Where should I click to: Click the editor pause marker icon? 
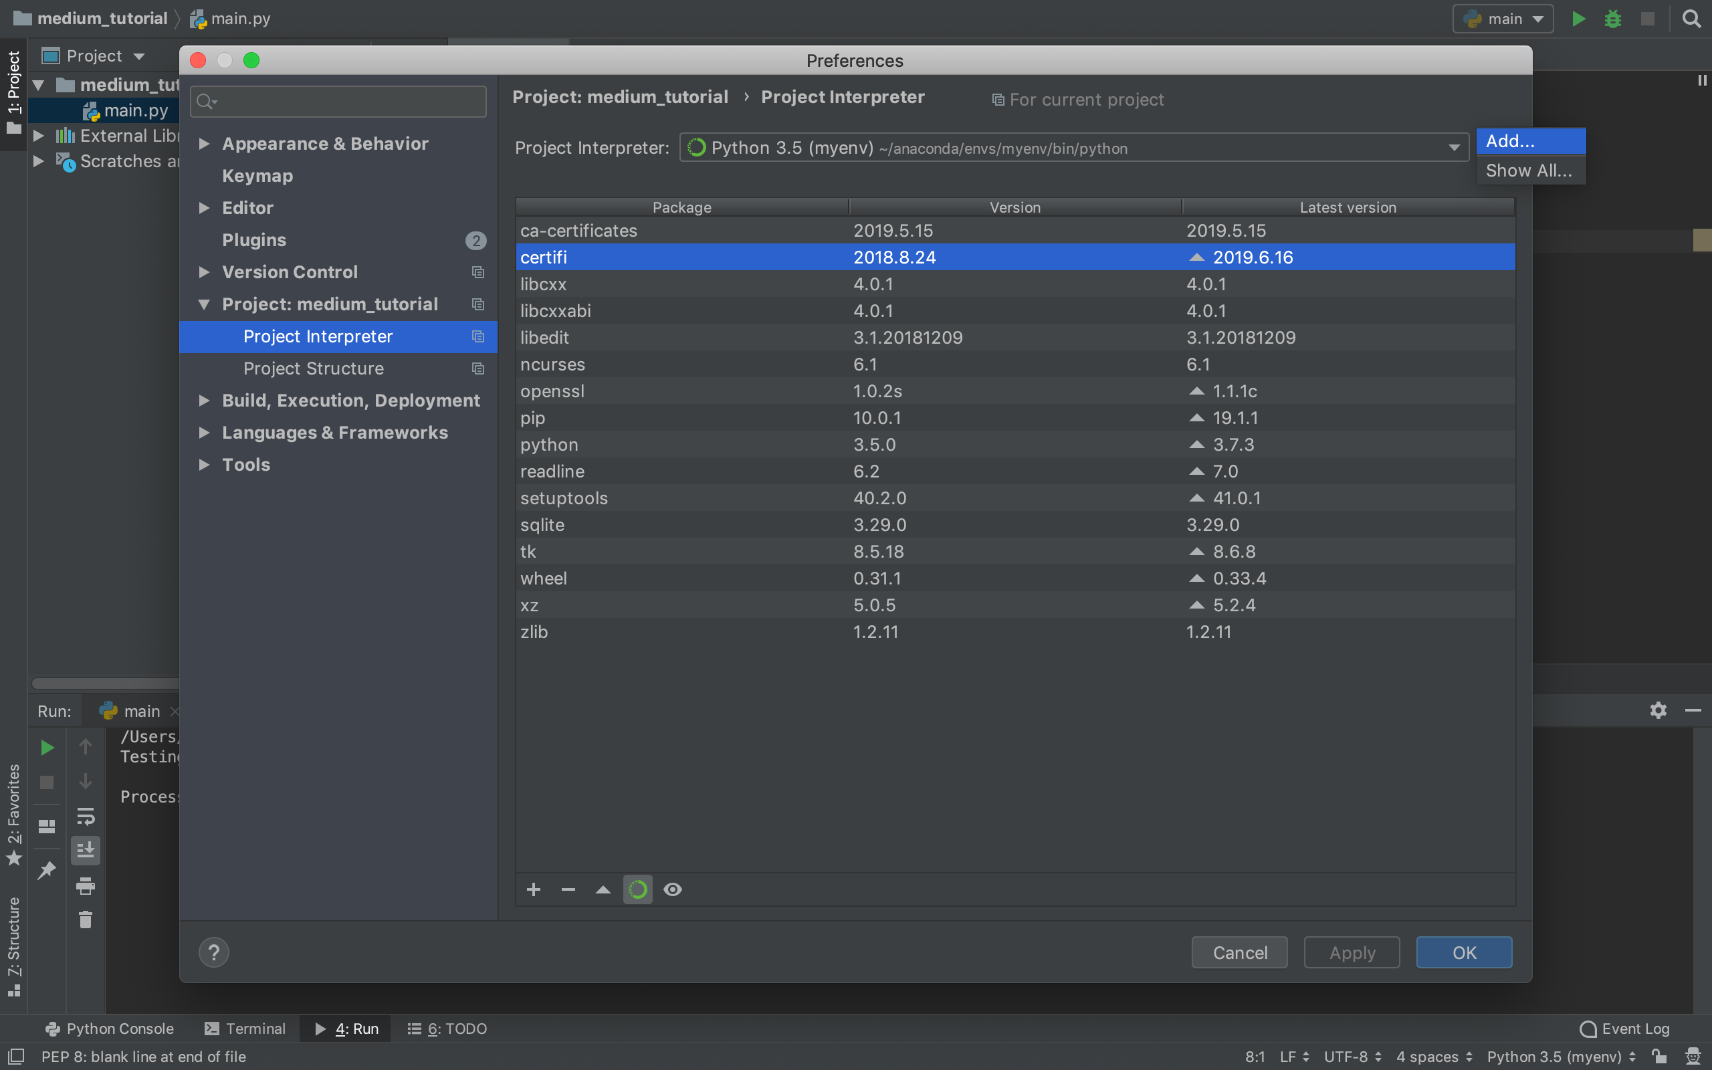(x=1702, y=80)
